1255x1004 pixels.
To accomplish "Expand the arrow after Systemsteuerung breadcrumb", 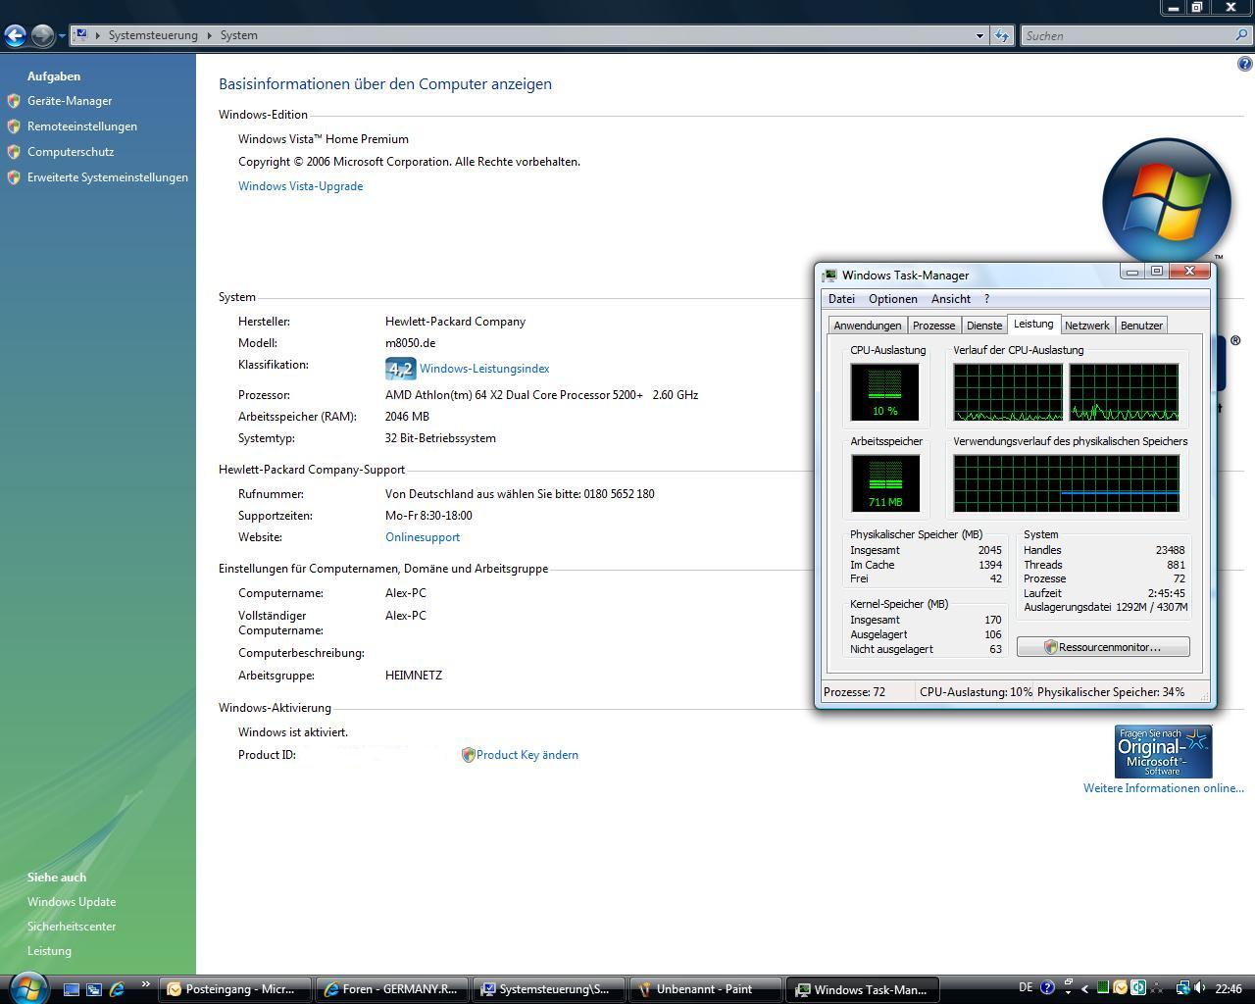I will (x=209, y=35).
